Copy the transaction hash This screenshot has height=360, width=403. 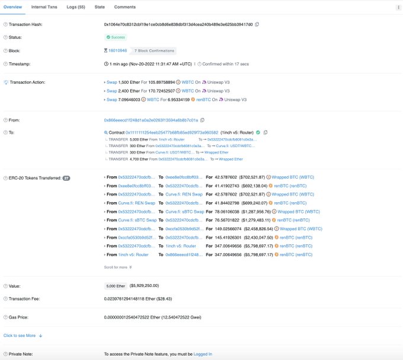coord(257,24)
